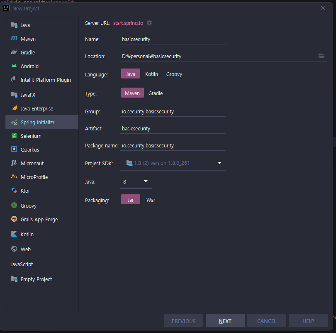Select the Android list label
This screenshot has width=336, height=333.
(x=29, y=66)
